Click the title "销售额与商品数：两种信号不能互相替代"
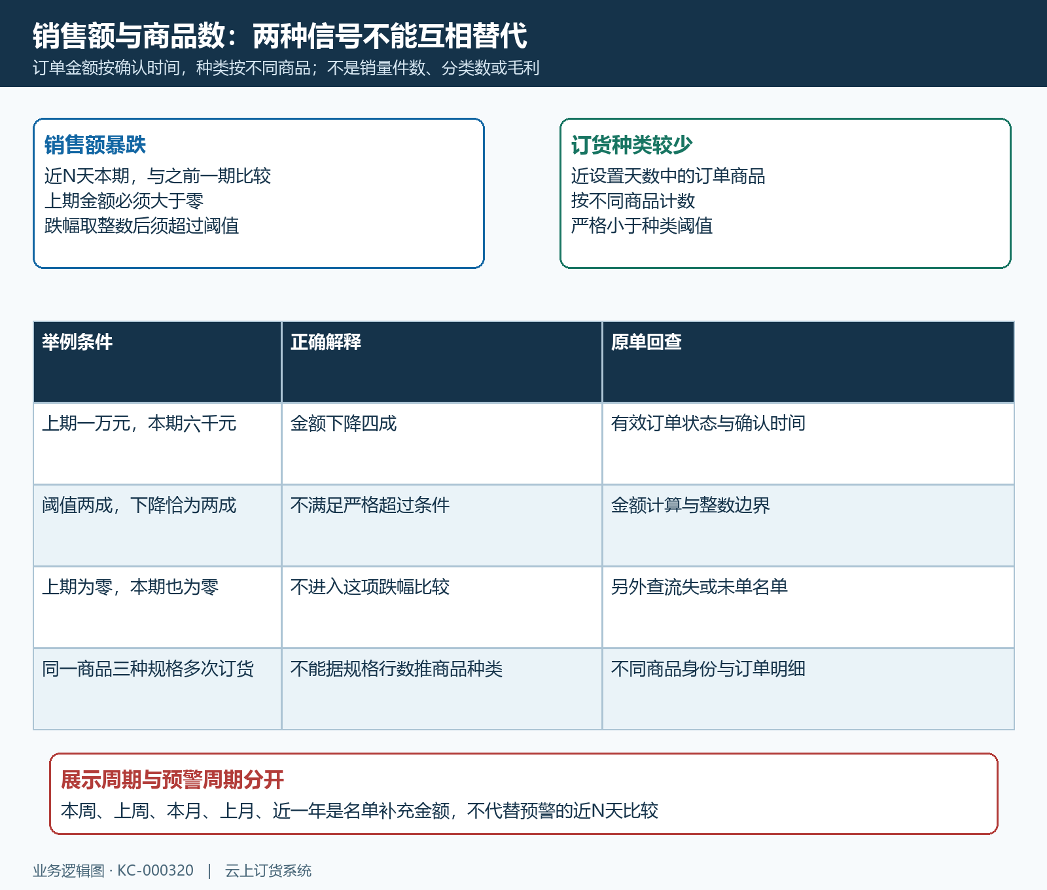The height and width of the screenshot is (890, 1047). pos(280,35)
